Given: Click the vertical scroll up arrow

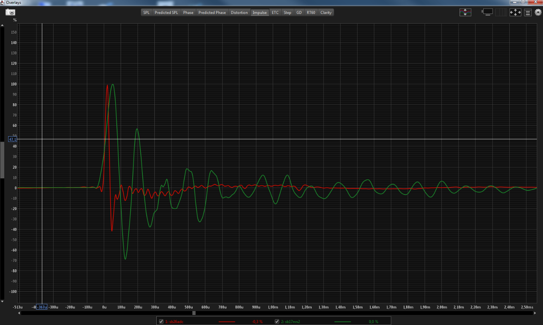Looking at the screenshot, I should click(x=2, y=26).
